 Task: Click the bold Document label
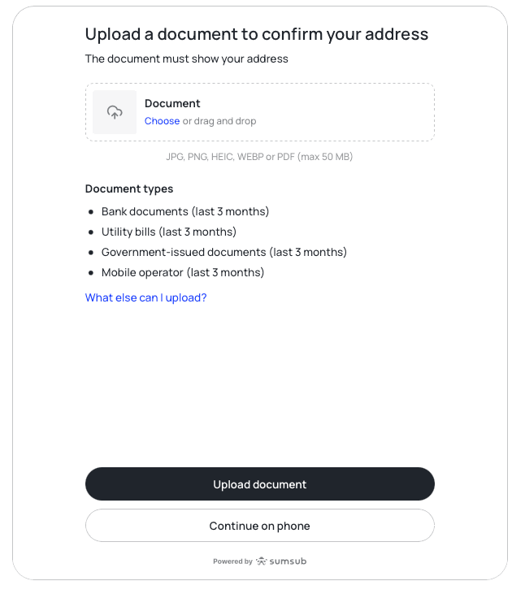pyautogui.click(x=172, y=103)
